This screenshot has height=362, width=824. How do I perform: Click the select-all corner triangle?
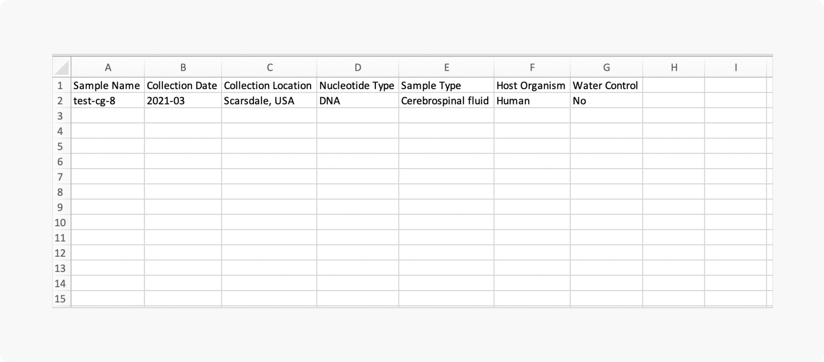(x=62, y=67)
